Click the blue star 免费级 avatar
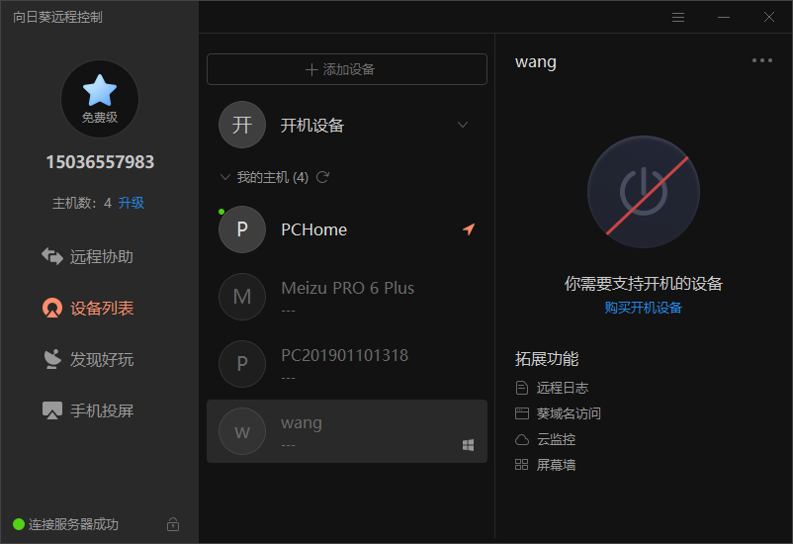 100,99
